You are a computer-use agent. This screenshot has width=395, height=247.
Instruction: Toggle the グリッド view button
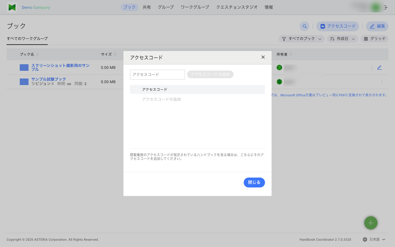(374, 39)
